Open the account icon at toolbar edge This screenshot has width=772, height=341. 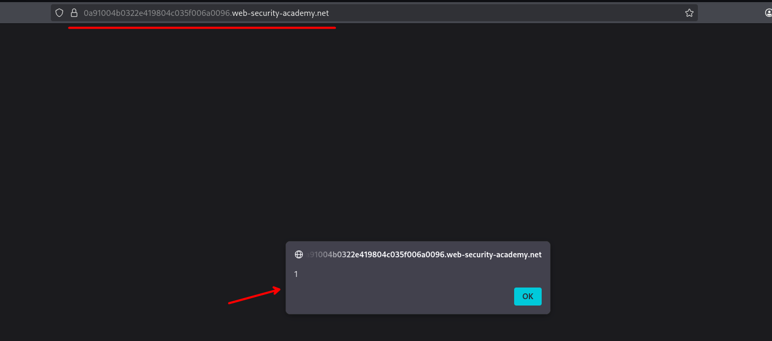768,13
